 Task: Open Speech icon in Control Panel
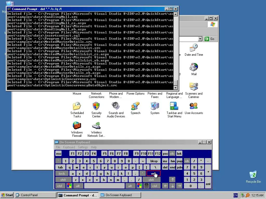coord(135,106)
